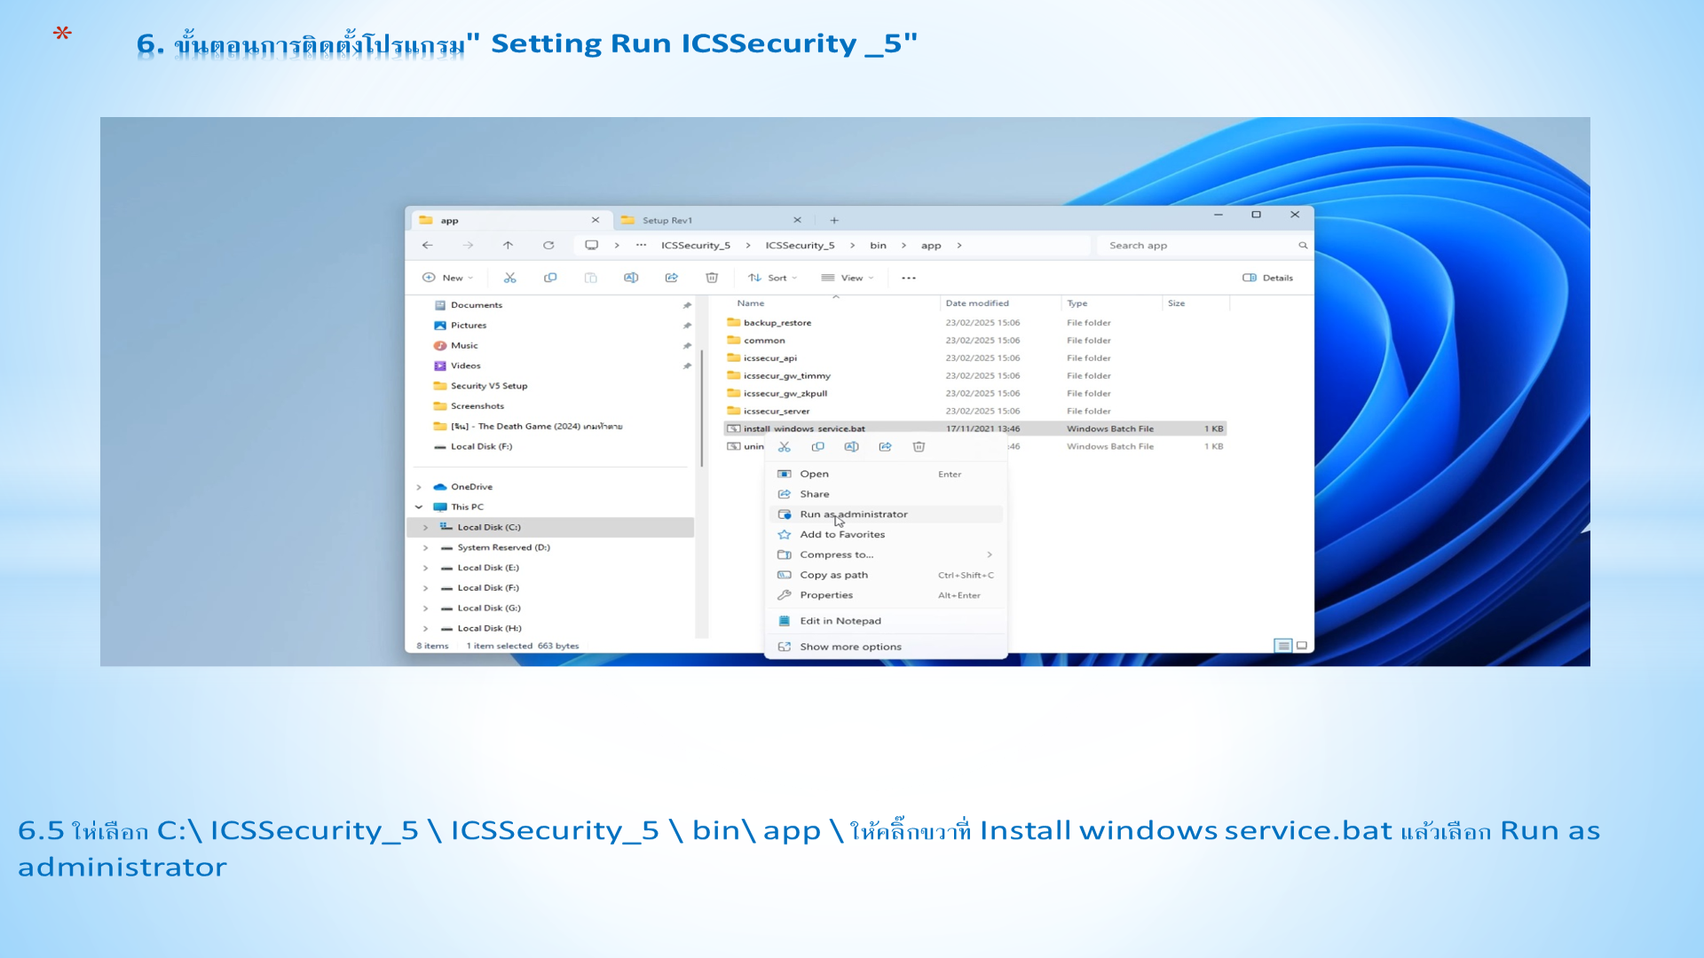The image size is (1704, 958).
Task: Open Properties from context menu
Action: click(886, 596)
